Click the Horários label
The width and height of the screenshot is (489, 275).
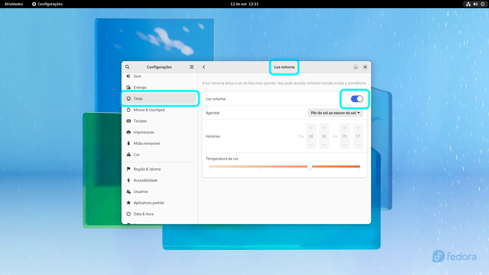[x=213, y=136]
